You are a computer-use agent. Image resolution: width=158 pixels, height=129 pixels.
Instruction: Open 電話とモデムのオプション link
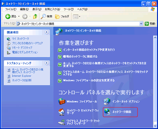coord(25,52)
